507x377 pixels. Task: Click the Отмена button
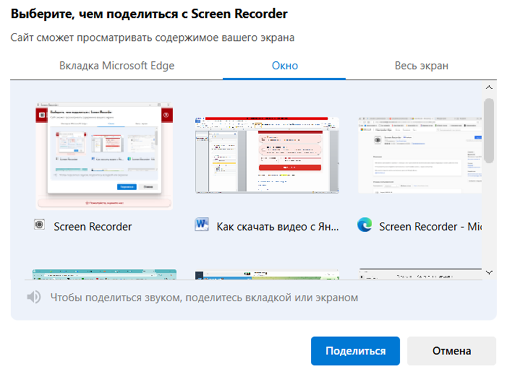click(x=451, y=351)
